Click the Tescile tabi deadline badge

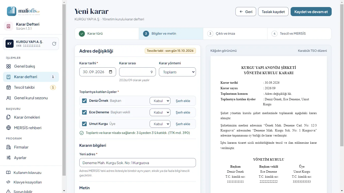point(170,51)
